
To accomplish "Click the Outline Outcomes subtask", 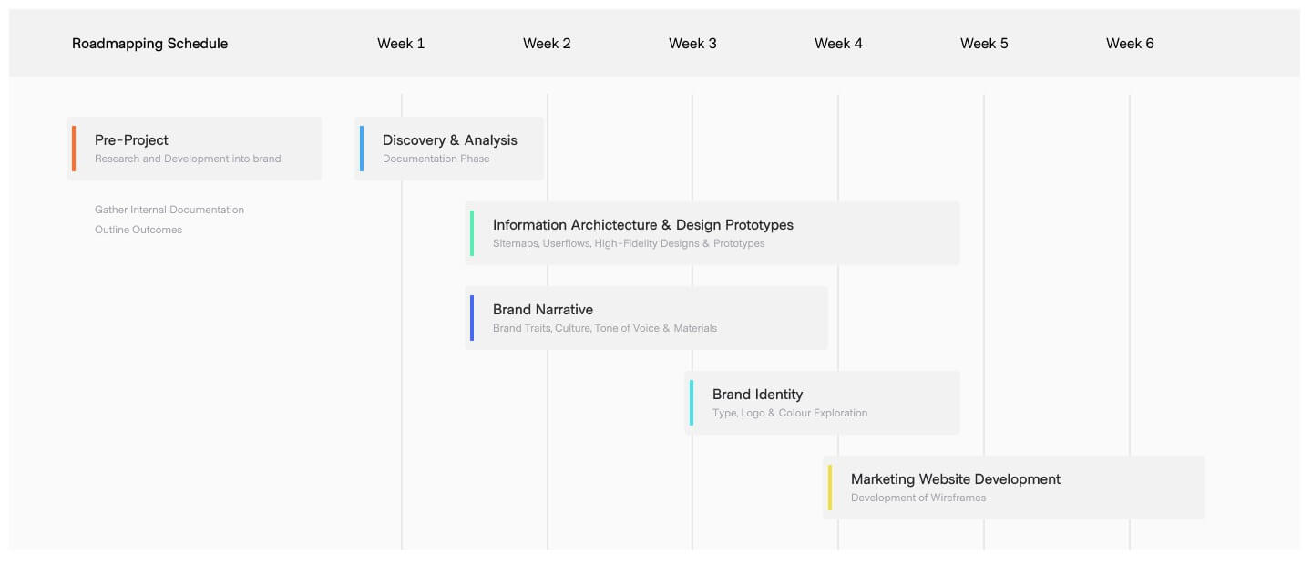I will 138,230.
